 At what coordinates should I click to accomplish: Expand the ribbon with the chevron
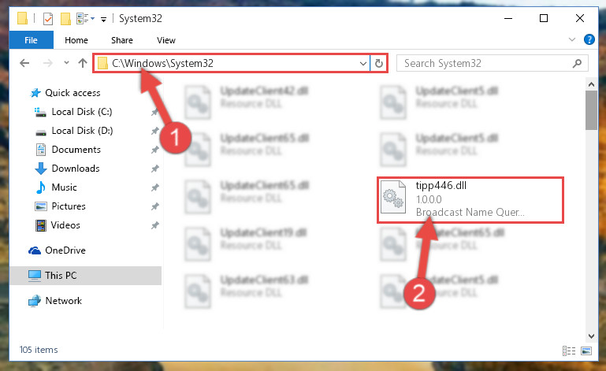click(572, 39)
